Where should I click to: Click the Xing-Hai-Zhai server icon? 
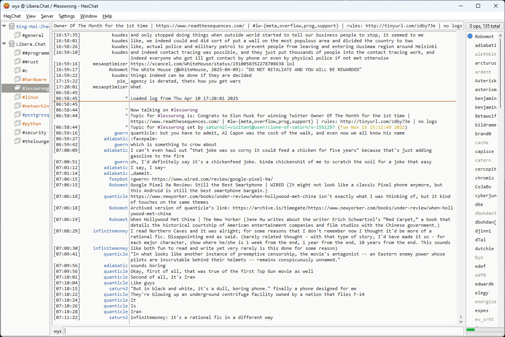tap(12, 27)
